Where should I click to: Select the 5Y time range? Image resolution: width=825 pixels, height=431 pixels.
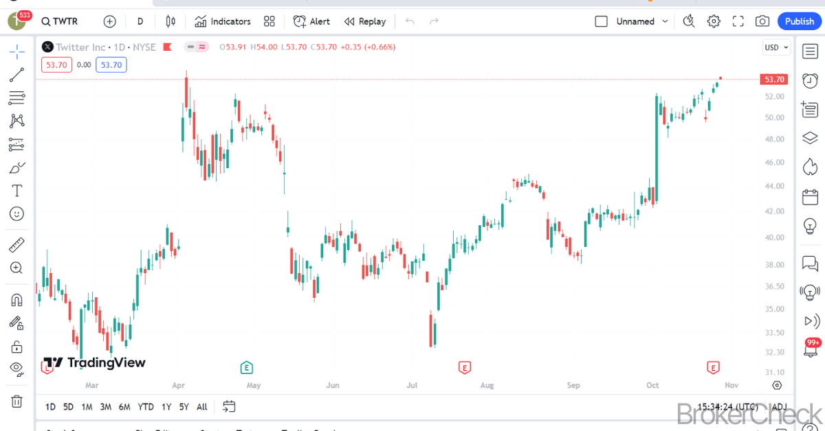tap(184, 407)
